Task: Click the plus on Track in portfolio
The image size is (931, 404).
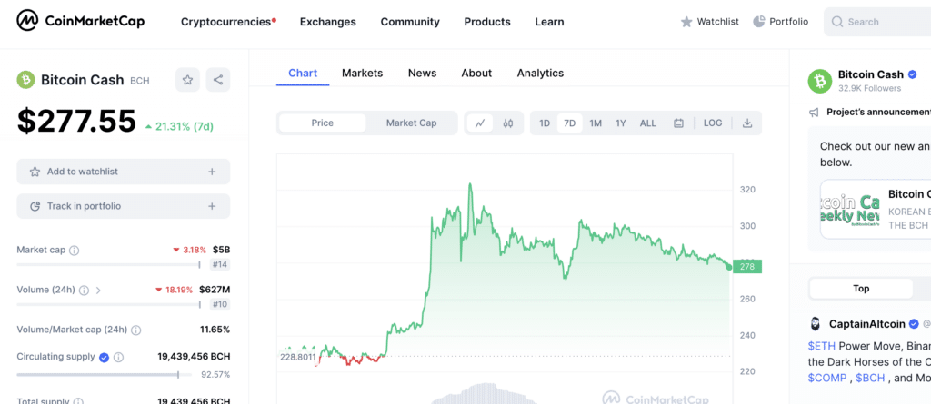Action: coord(212,206)
